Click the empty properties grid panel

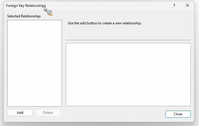click(128, 75)
